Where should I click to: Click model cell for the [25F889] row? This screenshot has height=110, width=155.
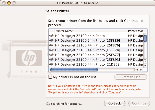click(135, 40)
